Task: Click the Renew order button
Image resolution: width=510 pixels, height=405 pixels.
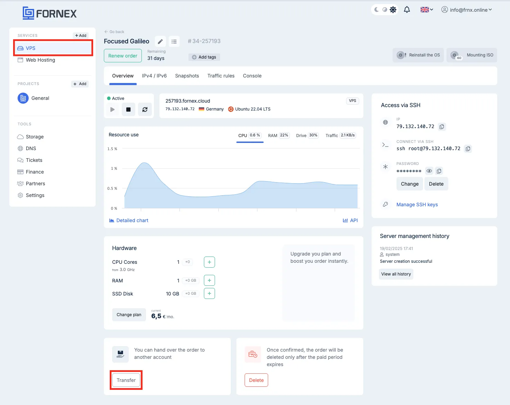Action: pyautogui.click(x=122, y=56)
